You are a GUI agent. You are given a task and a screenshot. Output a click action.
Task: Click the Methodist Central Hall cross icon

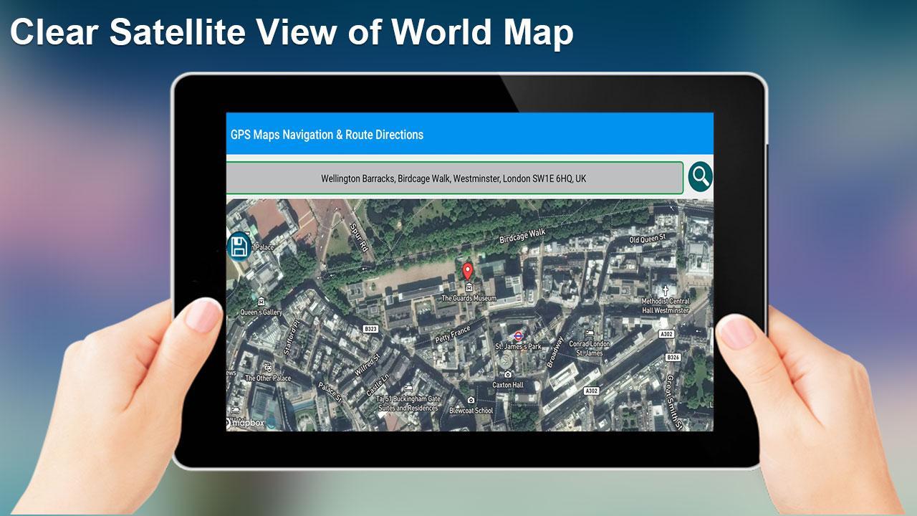coord(665,291)
